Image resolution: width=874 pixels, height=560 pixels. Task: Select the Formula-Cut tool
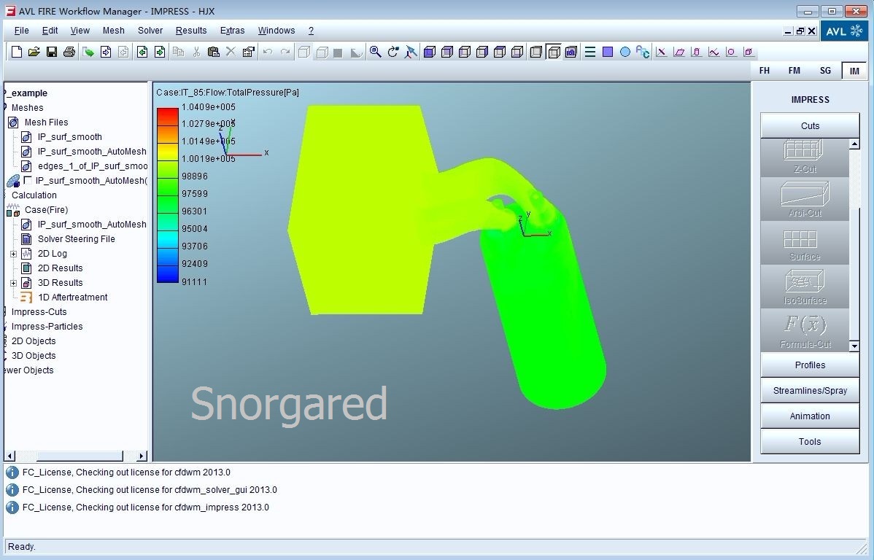805,330
